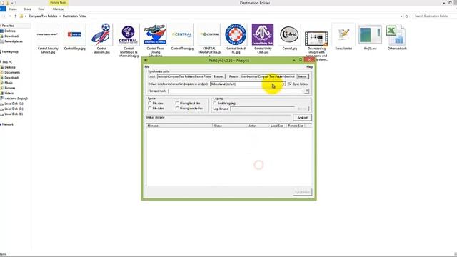Open Local Disk (C:) in sidebar
The width and height of the screenshot is (457, 257).
[14, 104]
